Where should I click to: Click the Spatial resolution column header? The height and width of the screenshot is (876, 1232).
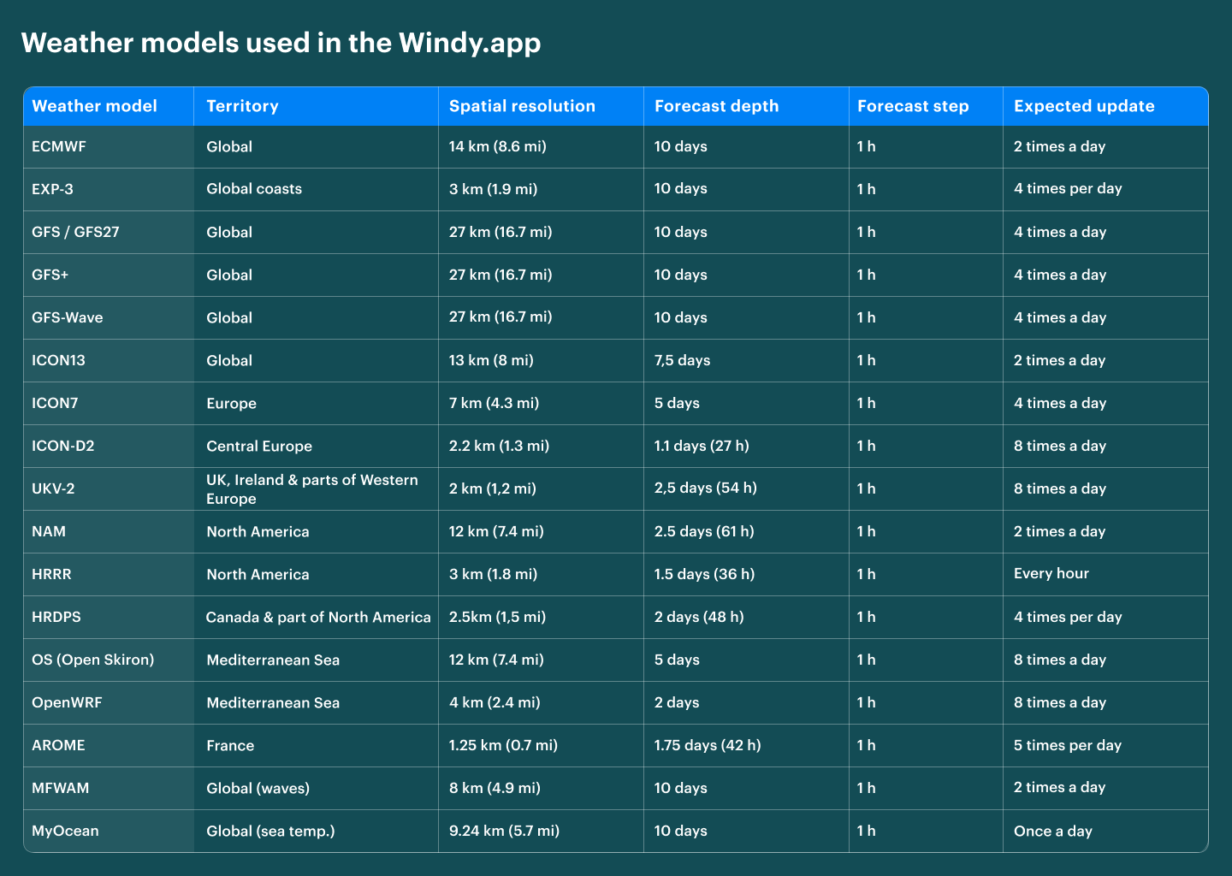(522, 106)
